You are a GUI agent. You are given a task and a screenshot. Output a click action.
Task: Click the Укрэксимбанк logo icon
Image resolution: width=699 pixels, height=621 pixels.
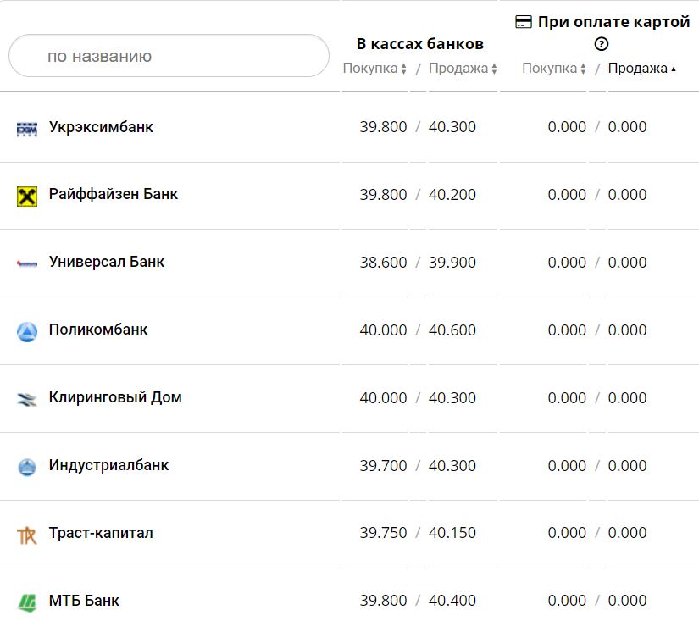point(27,129)
